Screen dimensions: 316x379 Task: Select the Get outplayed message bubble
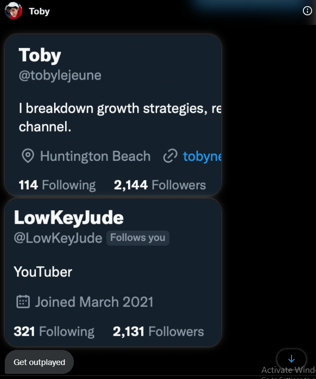coord(39,362)
